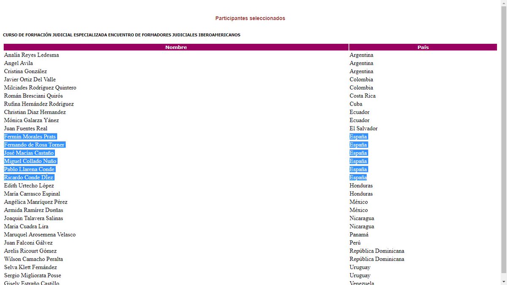Click España cell for Fermín Morales Prats
The image size is (507, 285).
point(358,137)
